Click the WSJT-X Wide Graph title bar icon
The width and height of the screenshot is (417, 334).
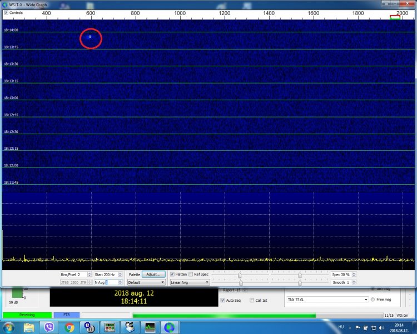pyautogui.click(x=4, y=4)
